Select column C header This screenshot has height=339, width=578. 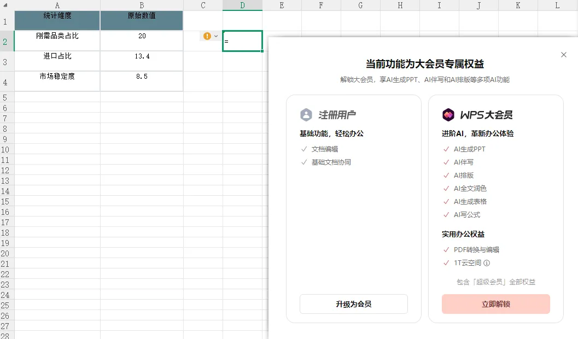[203, 5]
